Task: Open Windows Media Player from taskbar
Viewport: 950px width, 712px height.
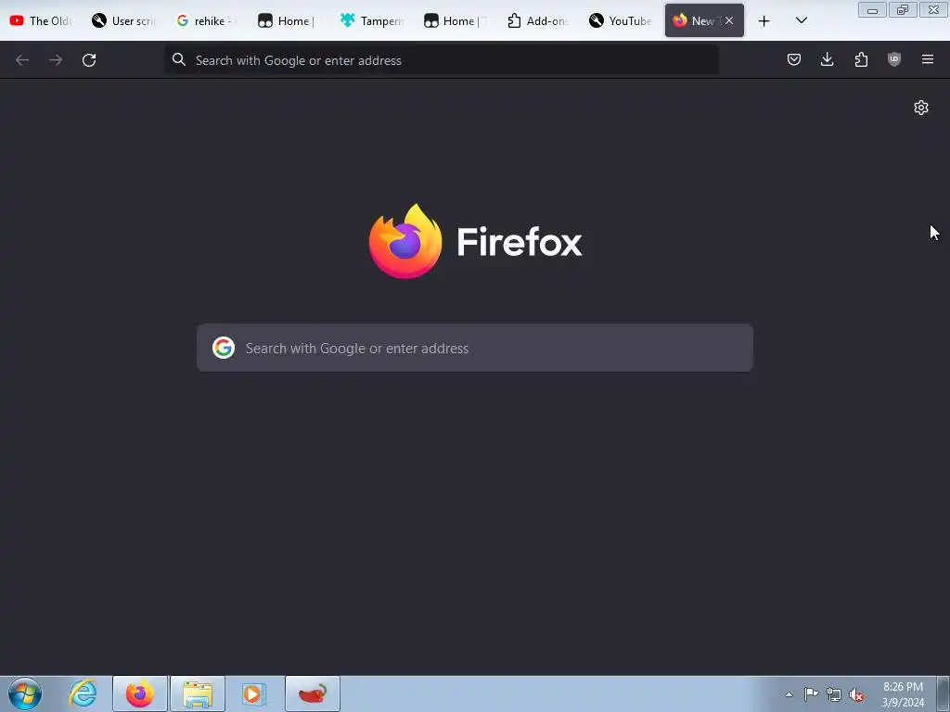Action: point(254,693)
